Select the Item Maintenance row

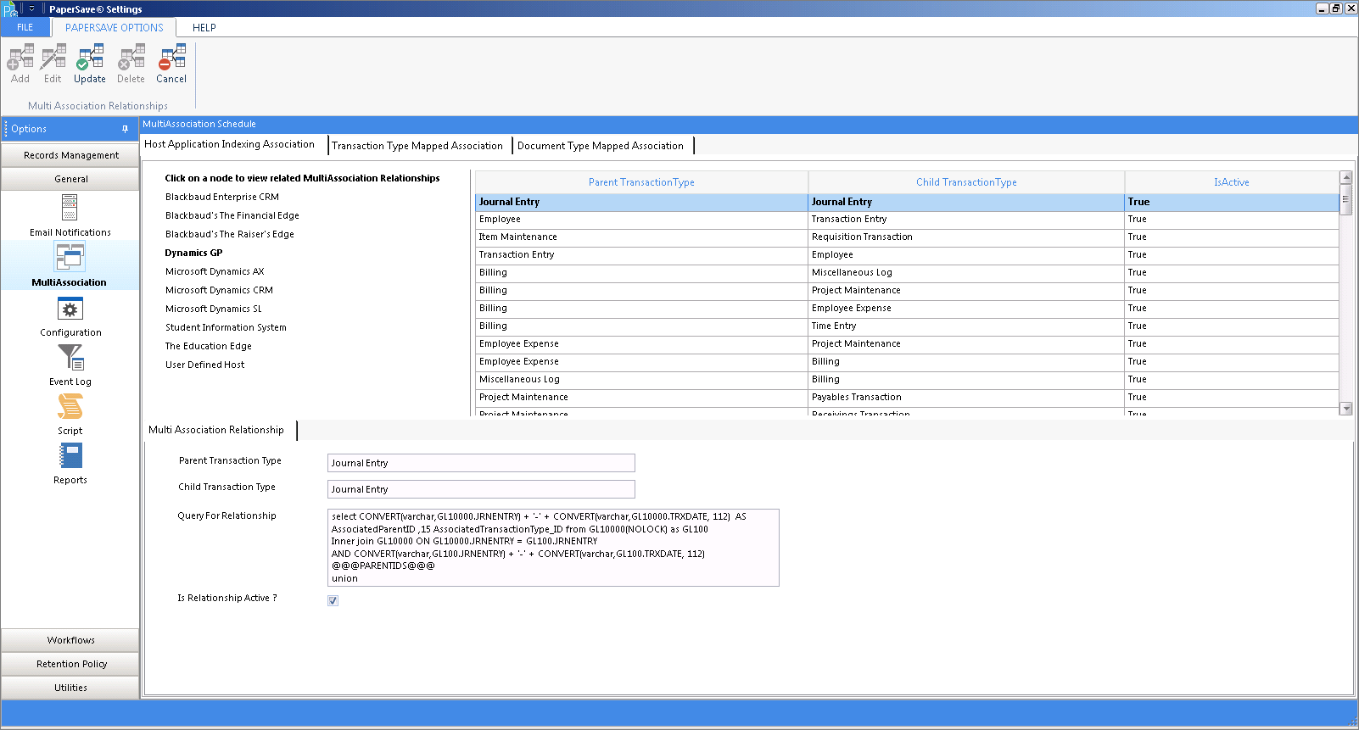907,237
